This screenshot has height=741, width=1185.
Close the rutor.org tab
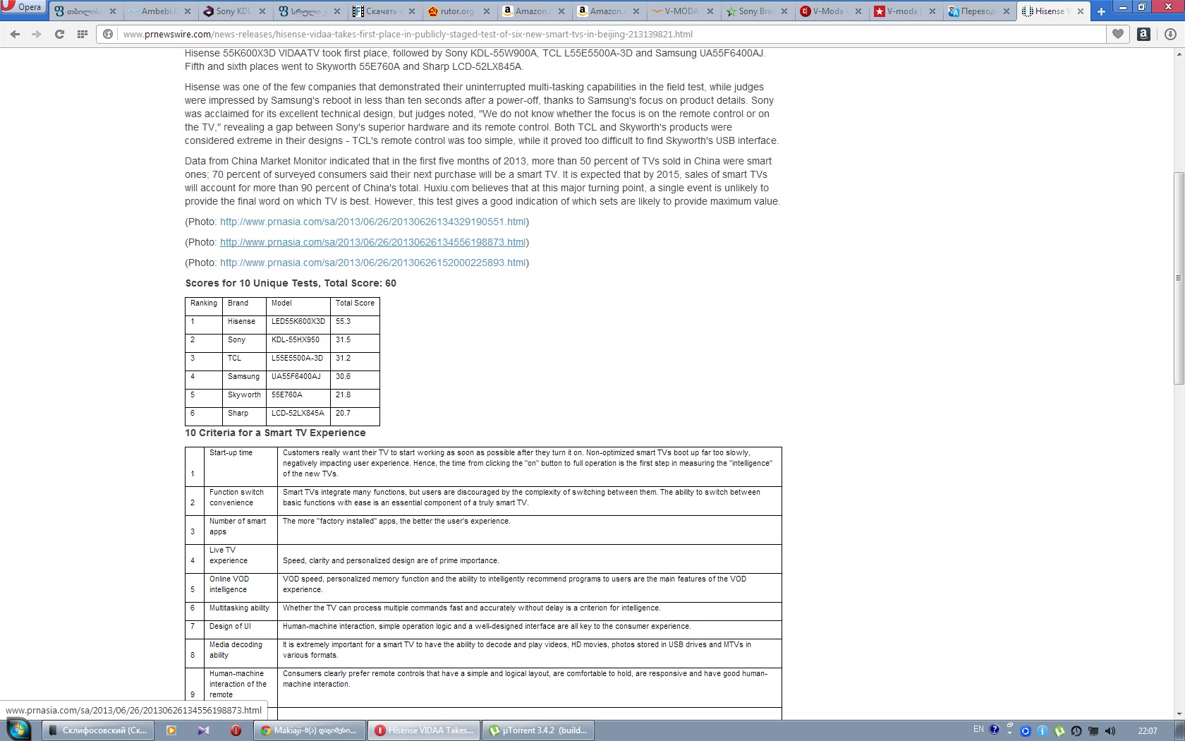(486, 11)
